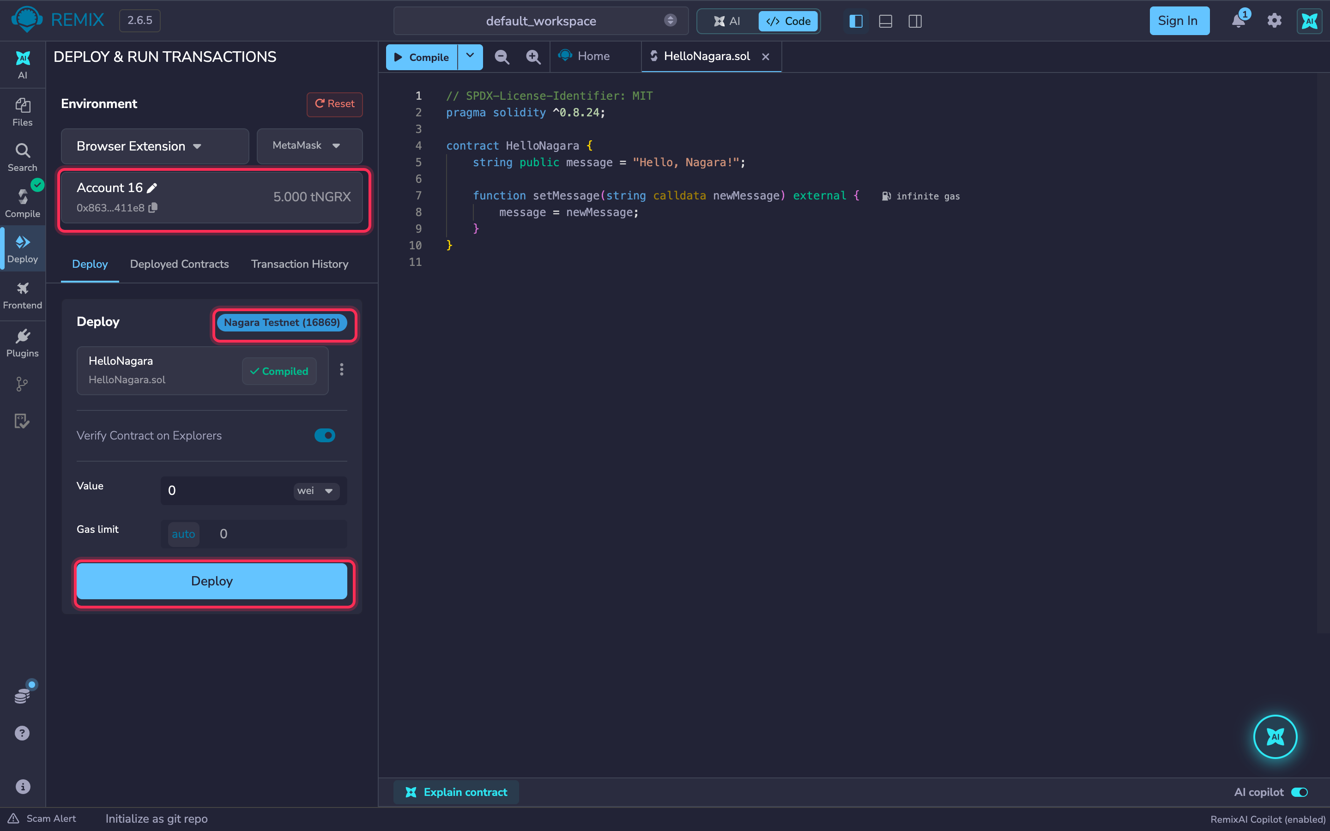Screen dimensions: 1330x831
Task: Click Reset environment button
Action: (334, 104)
